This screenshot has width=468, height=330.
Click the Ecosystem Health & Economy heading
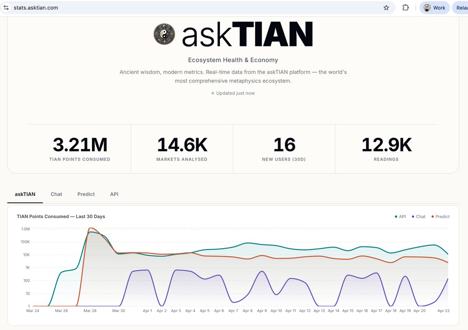pos(233,60)
